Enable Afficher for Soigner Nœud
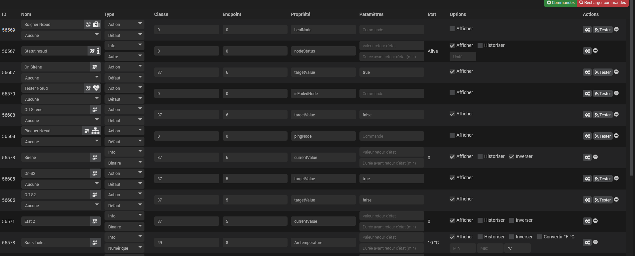The image size is (635, 256). point(452,29)
